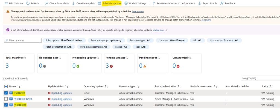Browse maintenance configurations in toolbar
Image resolution: width=280 pixels, height=109 pixels.
pyautogui.click(x=174, y=3)
